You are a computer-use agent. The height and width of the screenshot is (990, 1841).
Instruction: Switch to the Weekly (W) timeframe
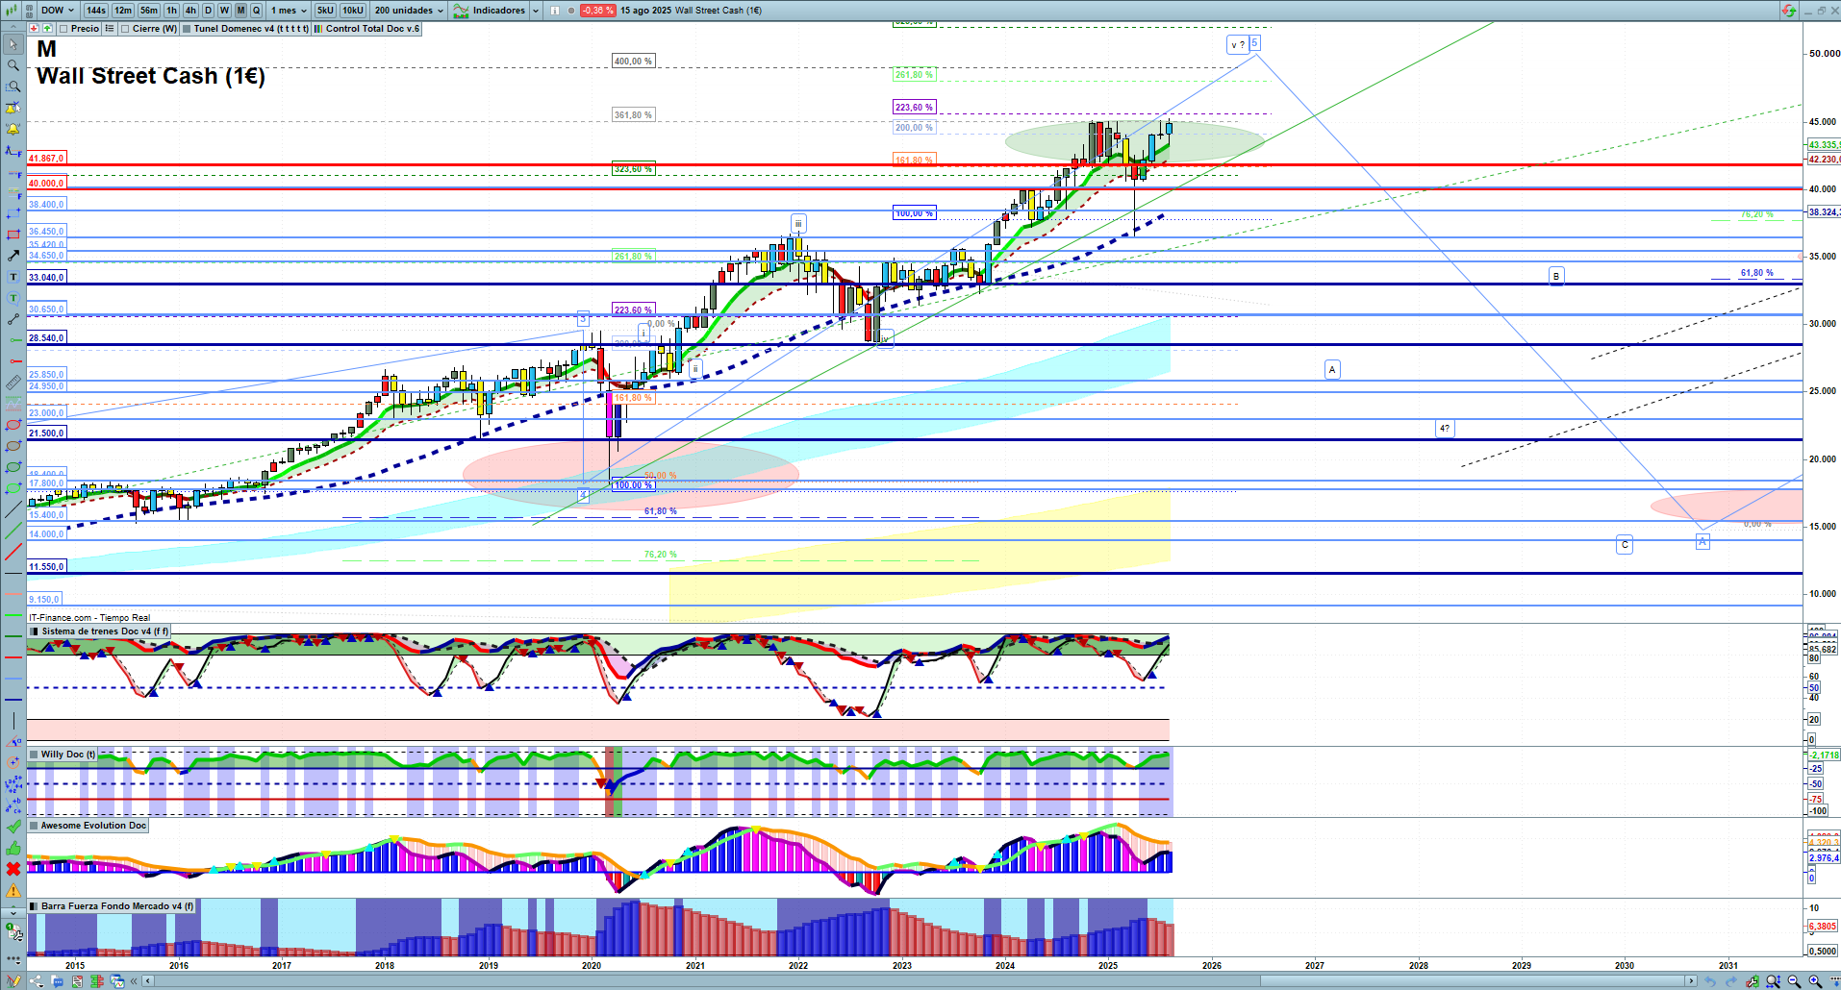(224, 11)
